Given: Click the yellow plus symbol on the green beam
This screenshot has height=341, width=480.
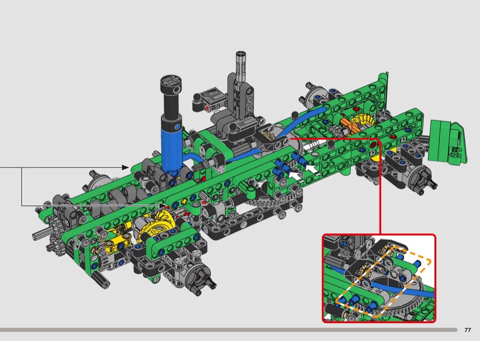Looking at the screenshot, I should (x=185, y=201).
